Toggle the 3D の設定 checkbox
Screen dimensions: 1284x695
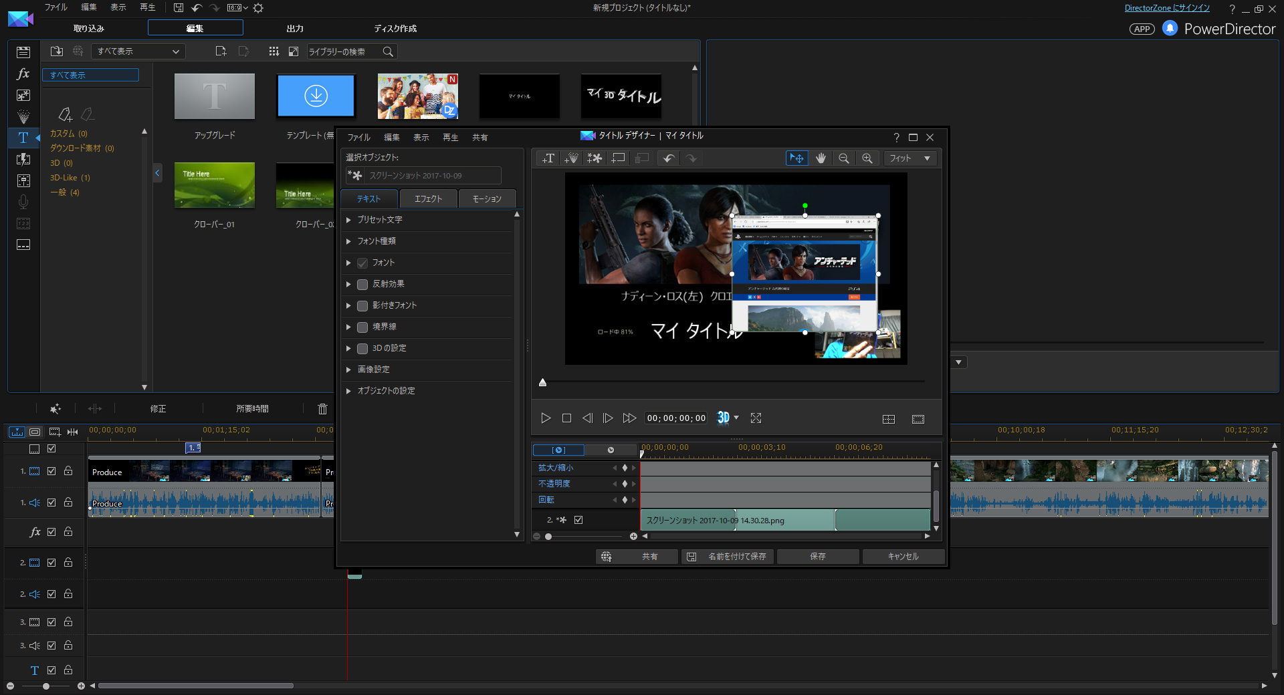click(x=362, y=348)
